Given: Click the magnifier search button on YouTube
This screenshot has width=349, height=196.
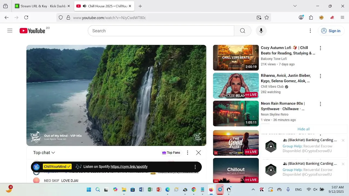Looking at the screenshot, I should click(x=242, y=31).
